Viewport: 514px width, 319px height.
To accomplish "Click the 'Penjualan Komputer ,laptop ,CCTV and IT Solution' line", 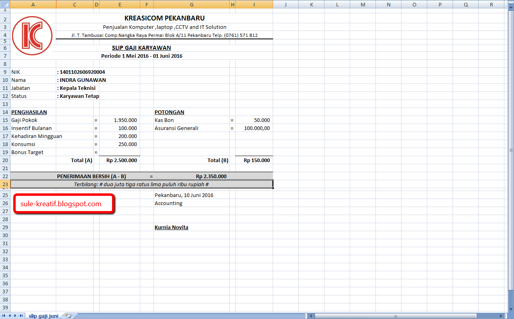I will tap(165, 27).
